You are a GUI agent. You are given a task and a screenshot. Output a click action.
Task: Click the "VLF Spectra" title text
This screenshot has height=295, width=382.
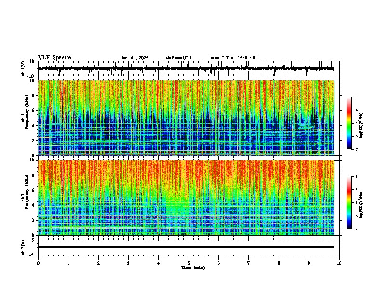[55, 58]
